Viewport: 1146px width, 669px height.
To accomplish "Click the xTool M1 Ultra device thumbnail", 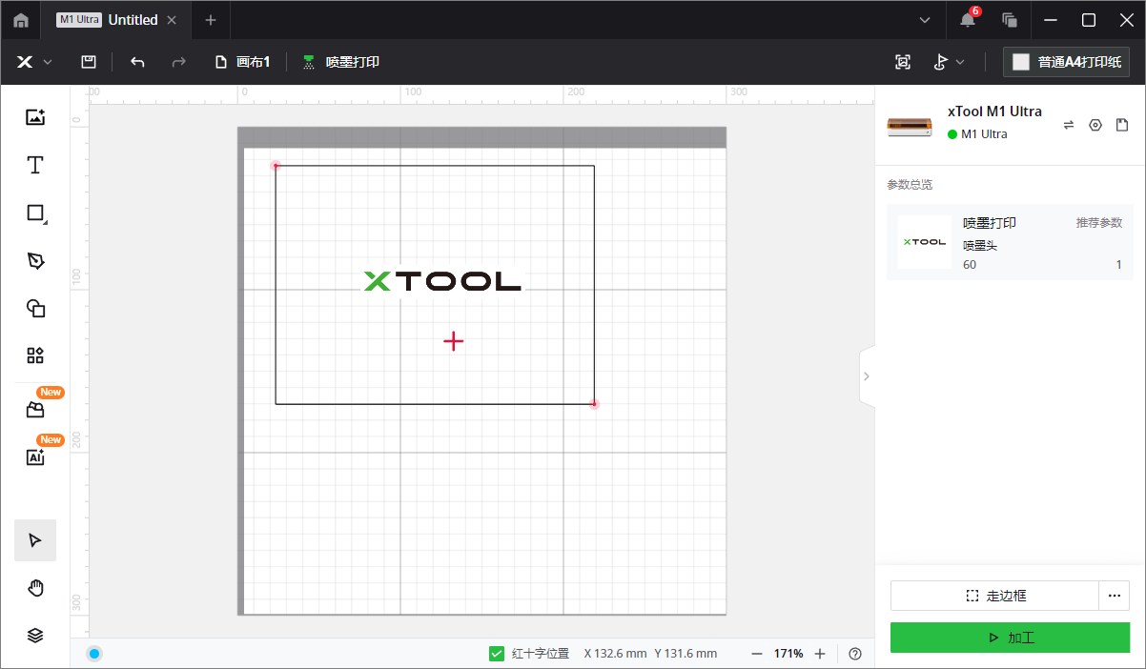I will click(910, 125).
